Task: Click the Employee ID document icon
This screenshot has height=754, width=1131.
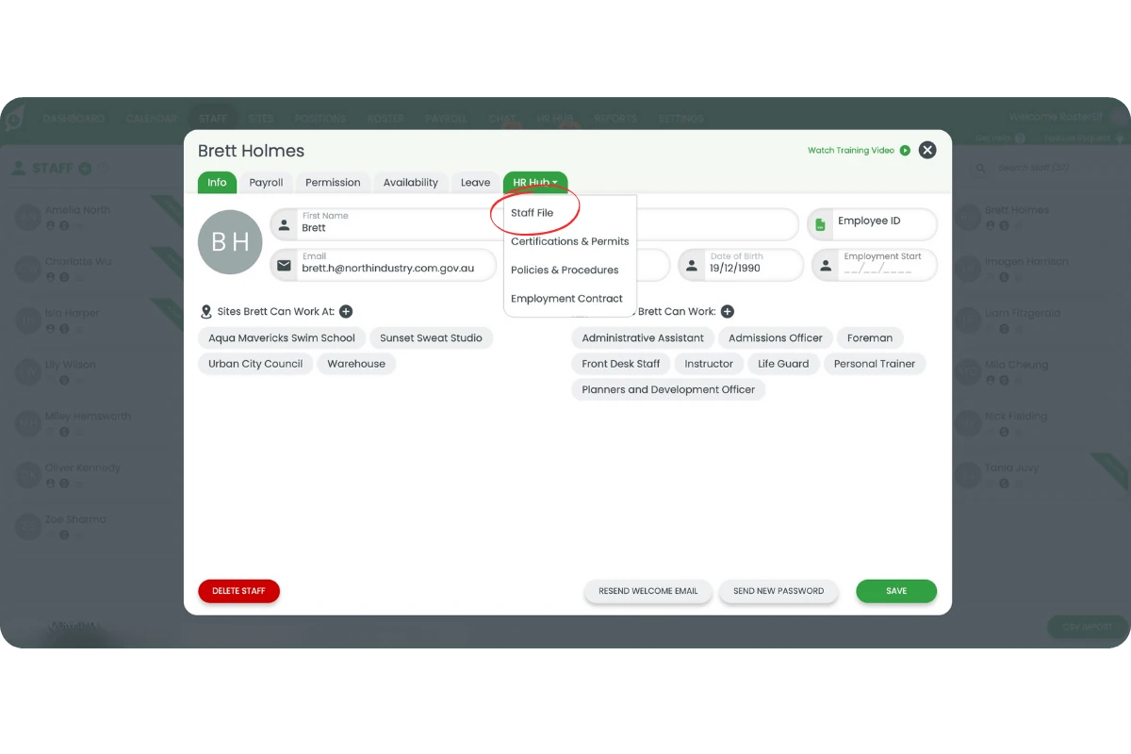Action: [820, 224]
